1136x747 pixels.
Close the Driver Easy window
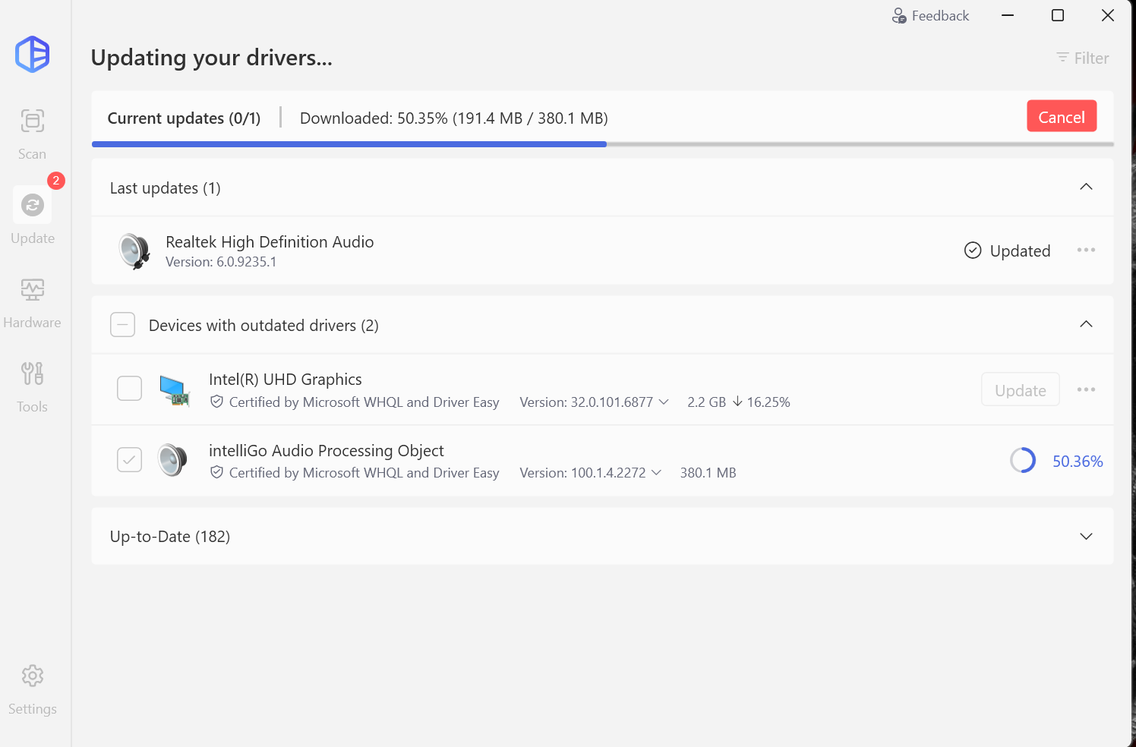(x=1108, y=15)
